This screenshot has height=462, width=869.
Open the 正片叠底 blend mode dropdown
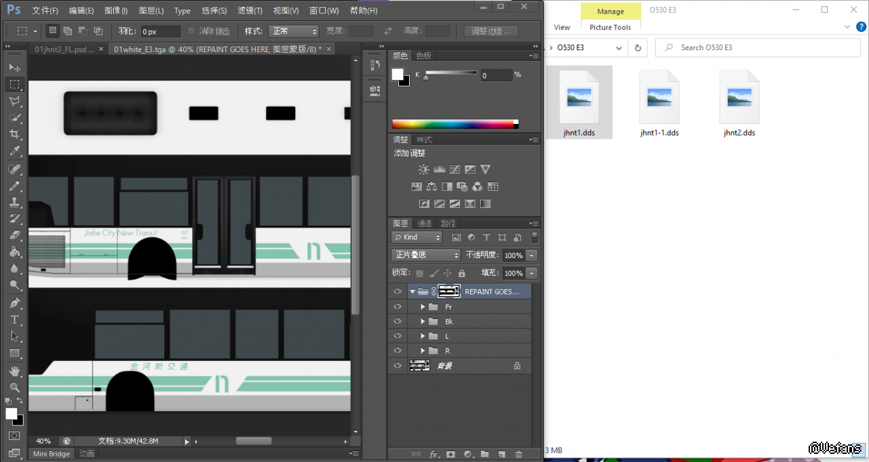point(426,255)
